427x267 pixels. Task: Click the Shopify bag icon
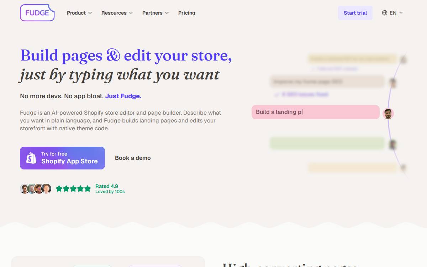[x=31, y=158]
